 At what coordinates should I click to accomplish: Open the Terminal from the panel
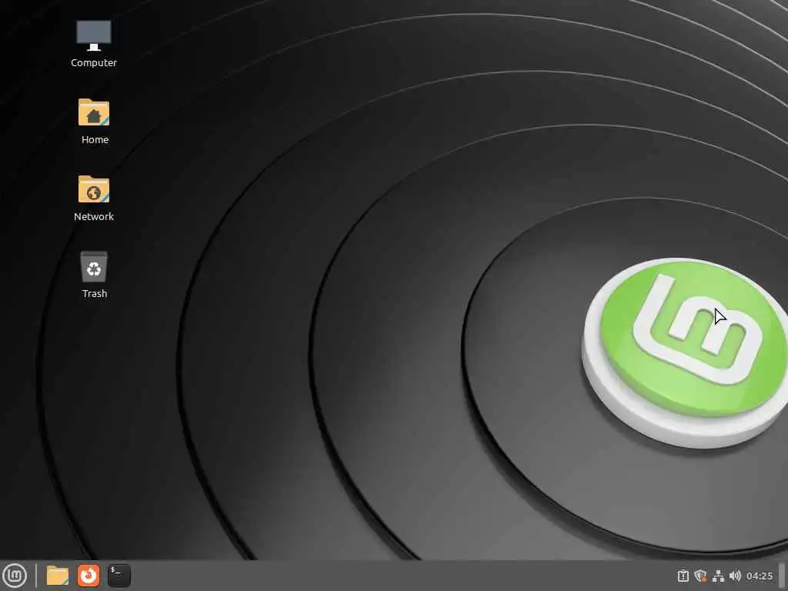click(x=119, y=576)
